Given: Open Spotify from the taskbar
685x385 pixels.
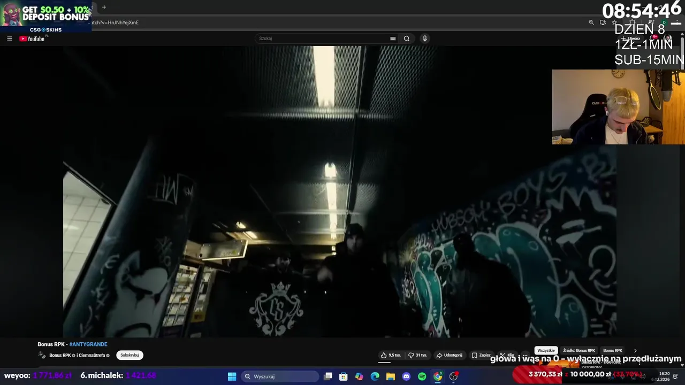Looking at the screenshot, I should click(422, 376).
